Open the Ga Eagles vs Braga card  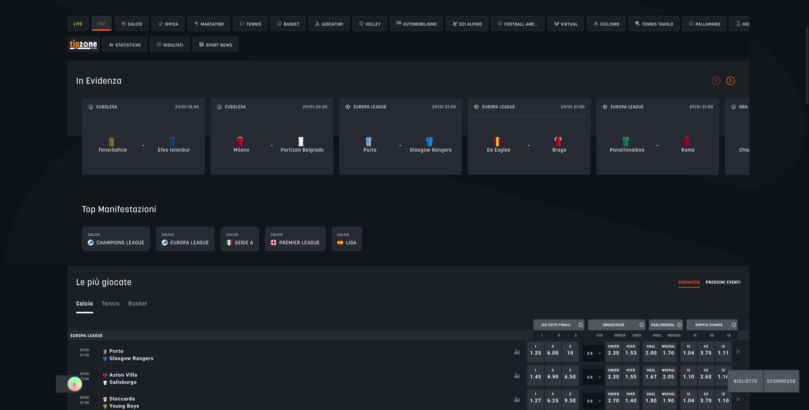pos(529,136)
